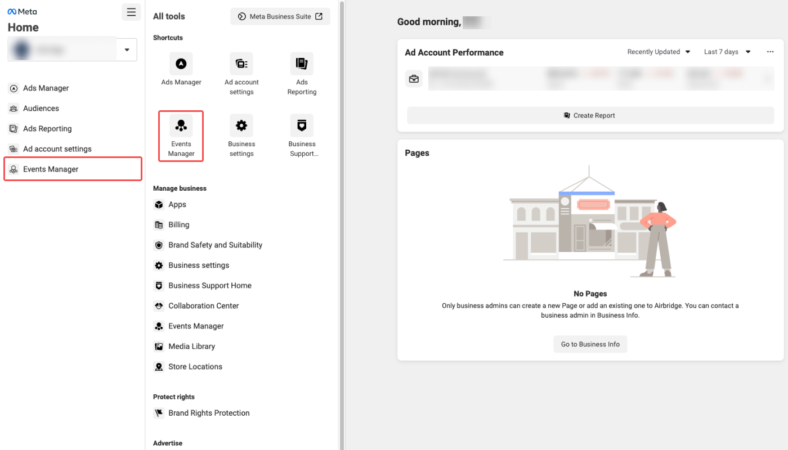Click the All tools panel title
The image size is (788, 450).
click(x=169, y=16)
